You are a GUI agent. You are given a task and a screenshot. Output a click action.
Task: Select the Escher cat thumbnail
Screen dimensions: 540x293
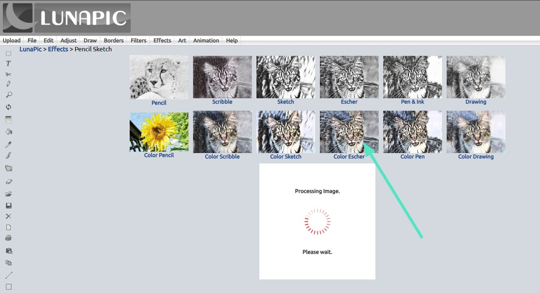click(349, 77)
